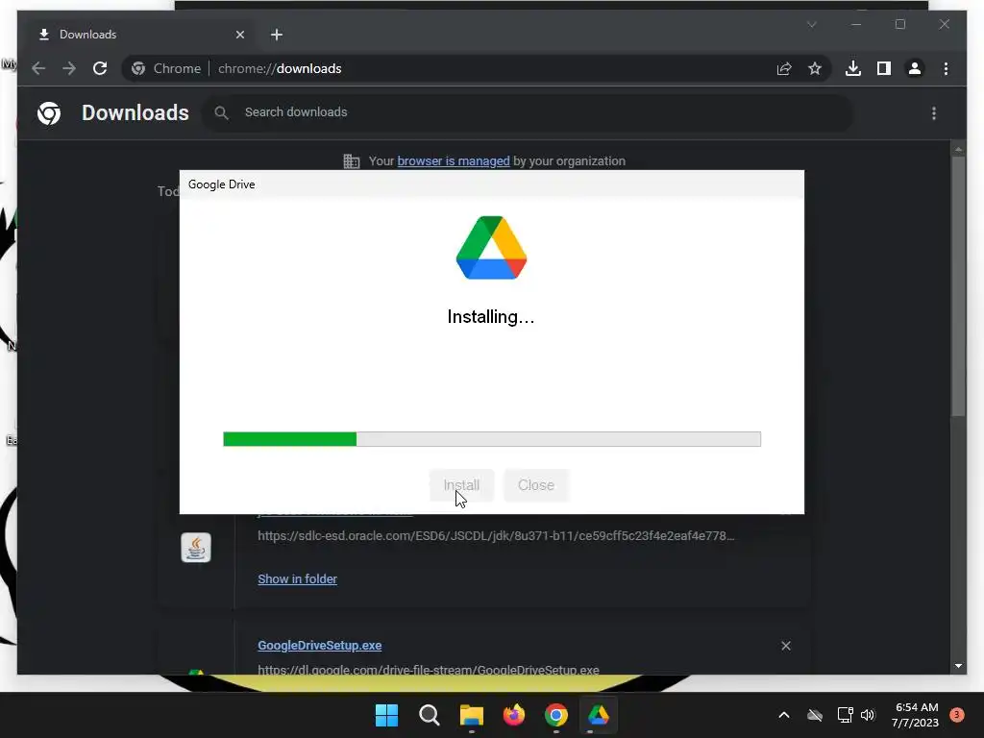Show hidden system tray icons
This screenshot has height=738, width=984.
tap(784, 715)
